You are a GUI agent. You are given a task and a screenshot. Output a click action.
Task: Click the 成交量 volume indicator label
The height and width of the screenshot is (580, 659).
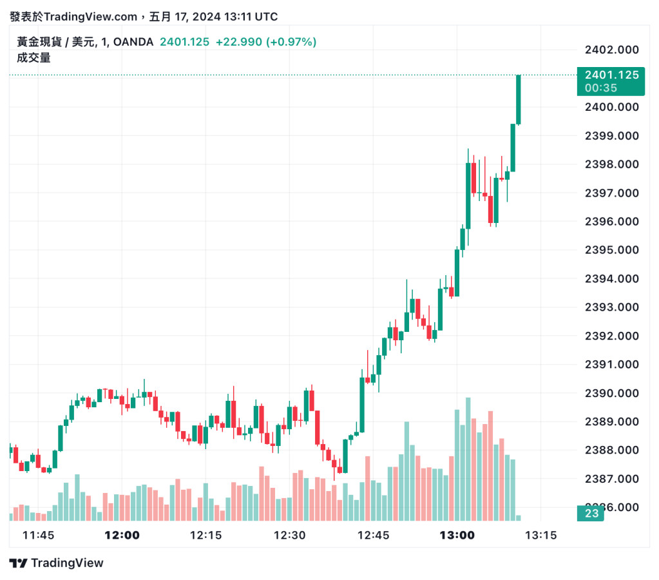33,57
